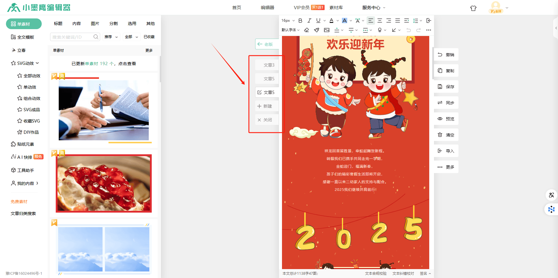Expand the 推荐 sort dropdown

[x=111, y=37]
